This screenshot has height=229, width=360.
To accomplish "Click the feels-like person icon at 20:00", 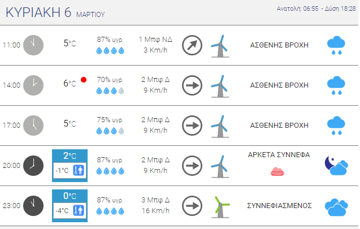I will click(79, 171).
